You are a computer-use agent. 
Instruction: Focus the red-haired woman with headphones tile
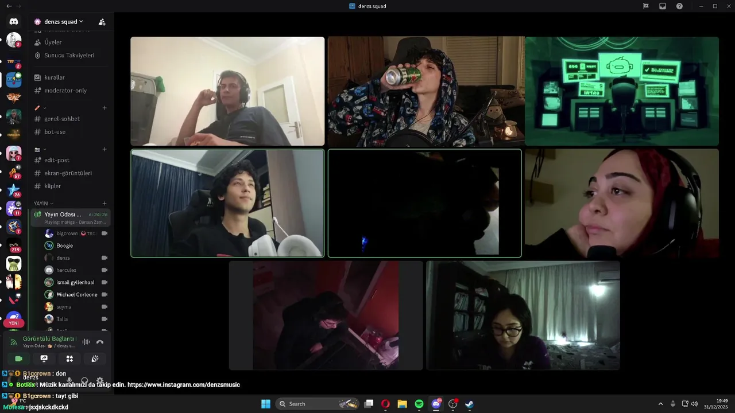(622, 203)
